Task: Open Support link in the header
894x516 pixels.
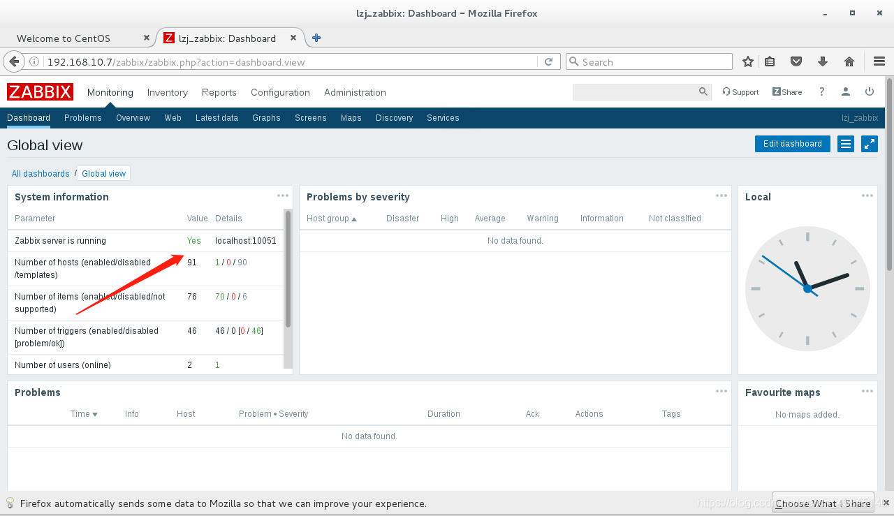Action: pyautogui.click(x=740, y=91)
